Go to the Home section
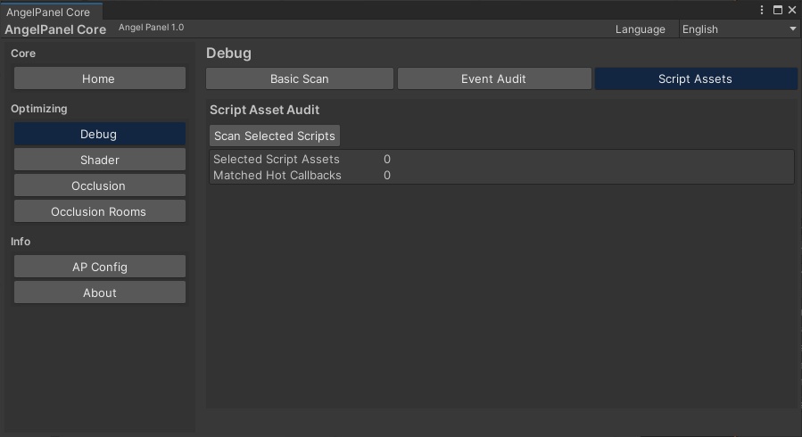 (99, 78)
